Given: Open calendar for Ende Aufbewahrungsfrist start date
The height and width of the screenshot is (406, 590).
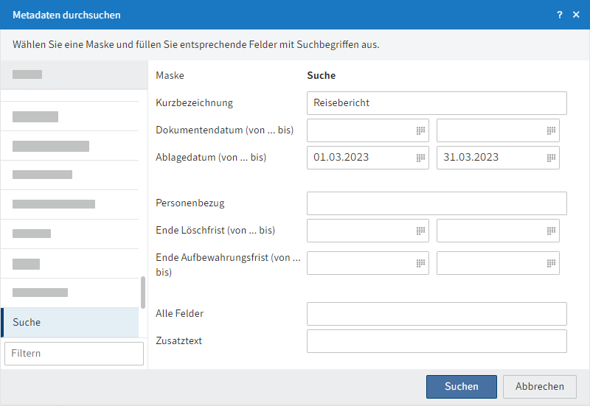Looking at the screenshot, I should 420,263.
